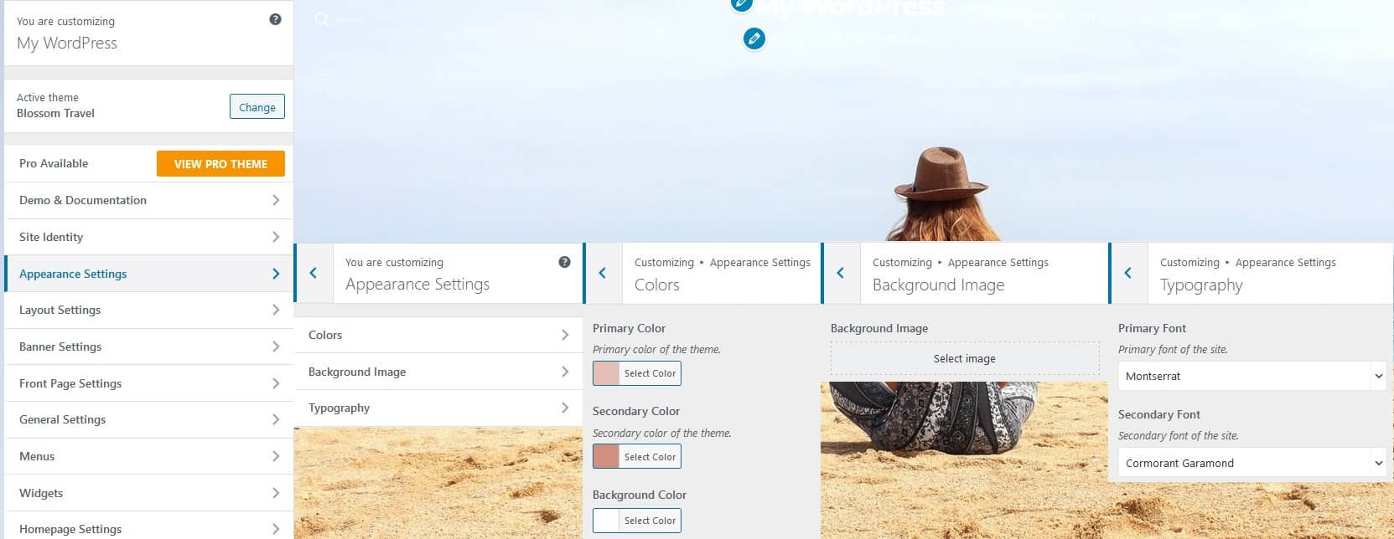Go back from the Colors panel
The width and height of the screenshot is (1394, 539).
[603, 273]
